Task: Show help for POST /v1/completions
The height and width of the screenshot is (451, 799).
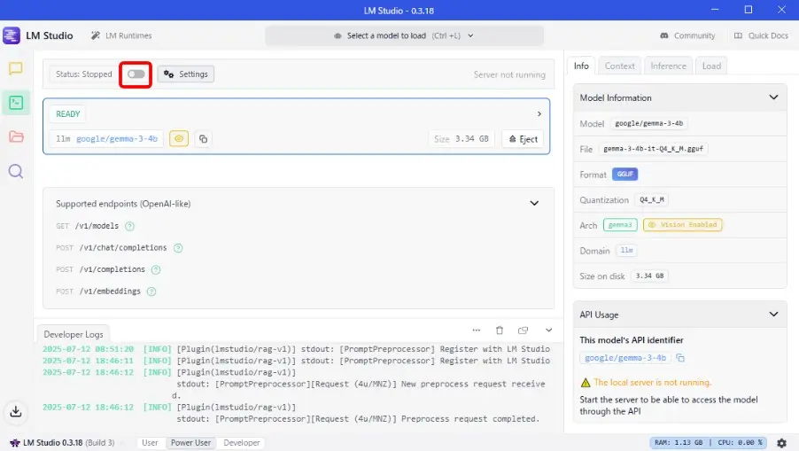Action: 156,269
